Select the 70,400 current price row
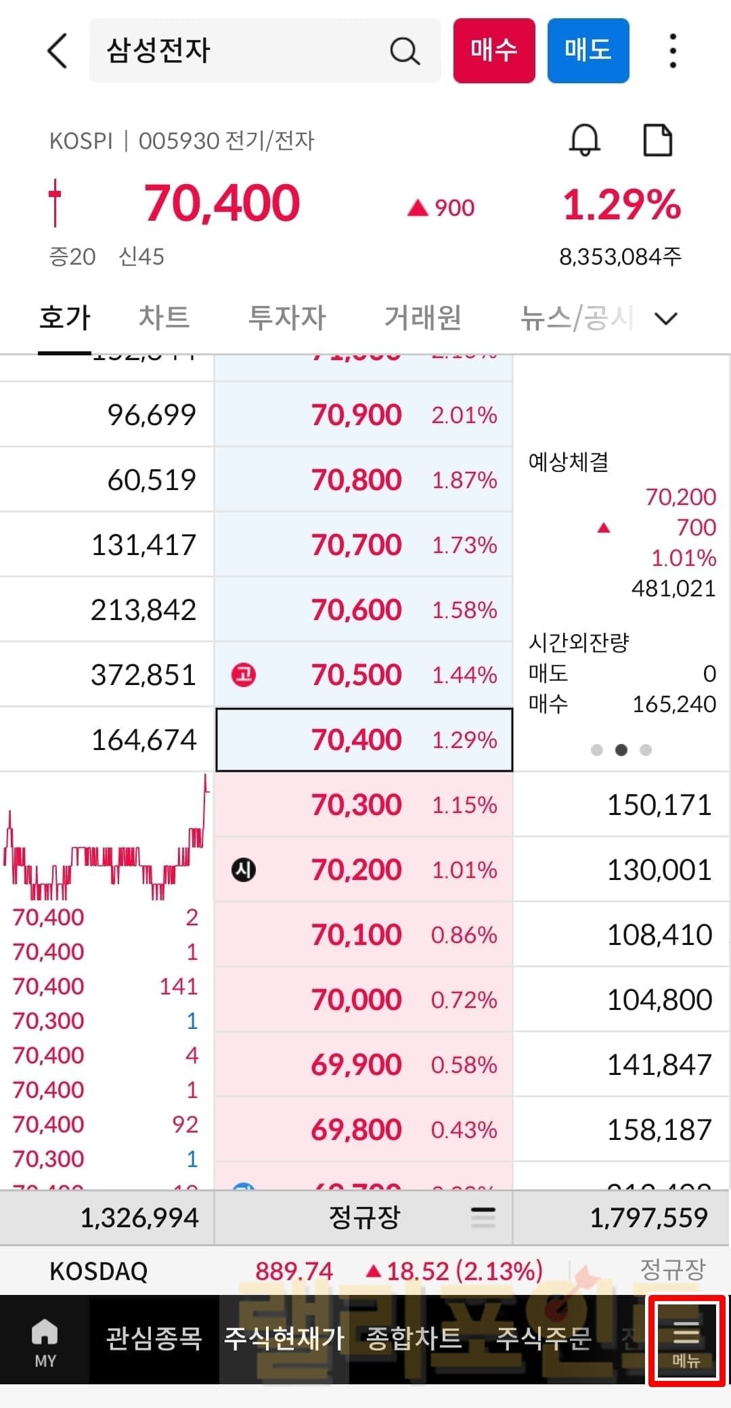Image resolution: width=731 pixels, height=1408 pixels. pyautogui.click(x=364, y=740)
